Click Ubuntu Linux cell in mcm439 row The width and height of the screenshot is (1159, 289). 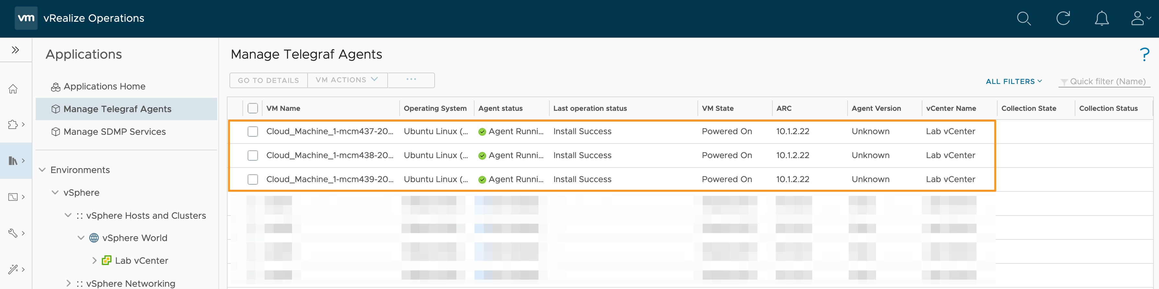(x=436, y=179)
